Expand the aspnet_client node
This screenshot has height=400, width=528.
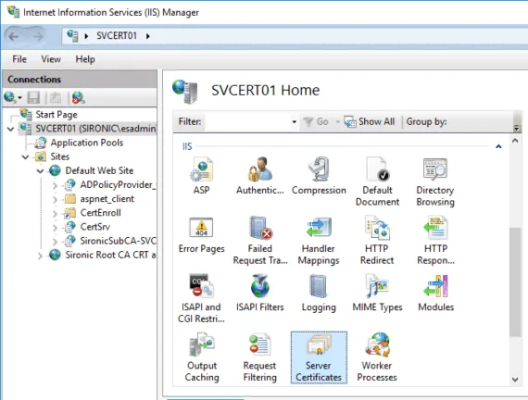(x=55, y=199)
